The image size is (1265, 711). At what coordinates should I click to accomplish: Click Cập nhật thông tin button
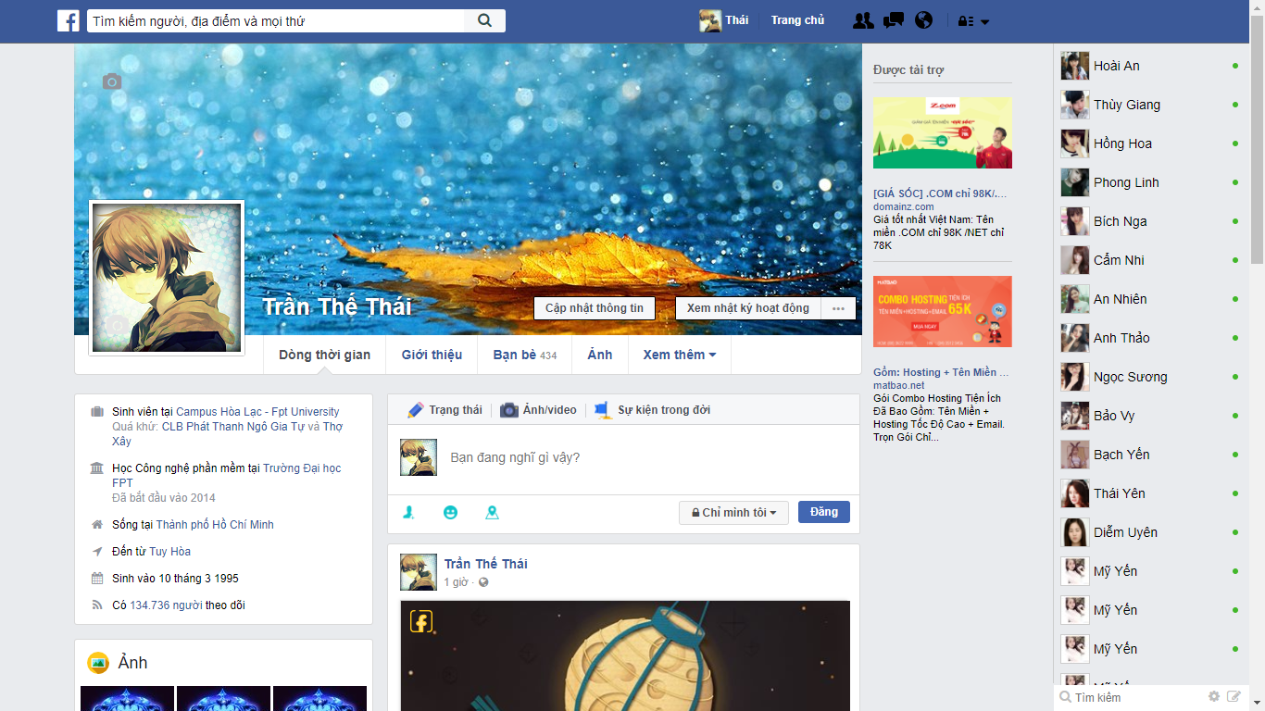595,308
